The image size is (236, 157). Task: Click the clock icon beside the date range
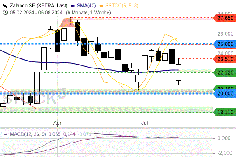[5, 12]
